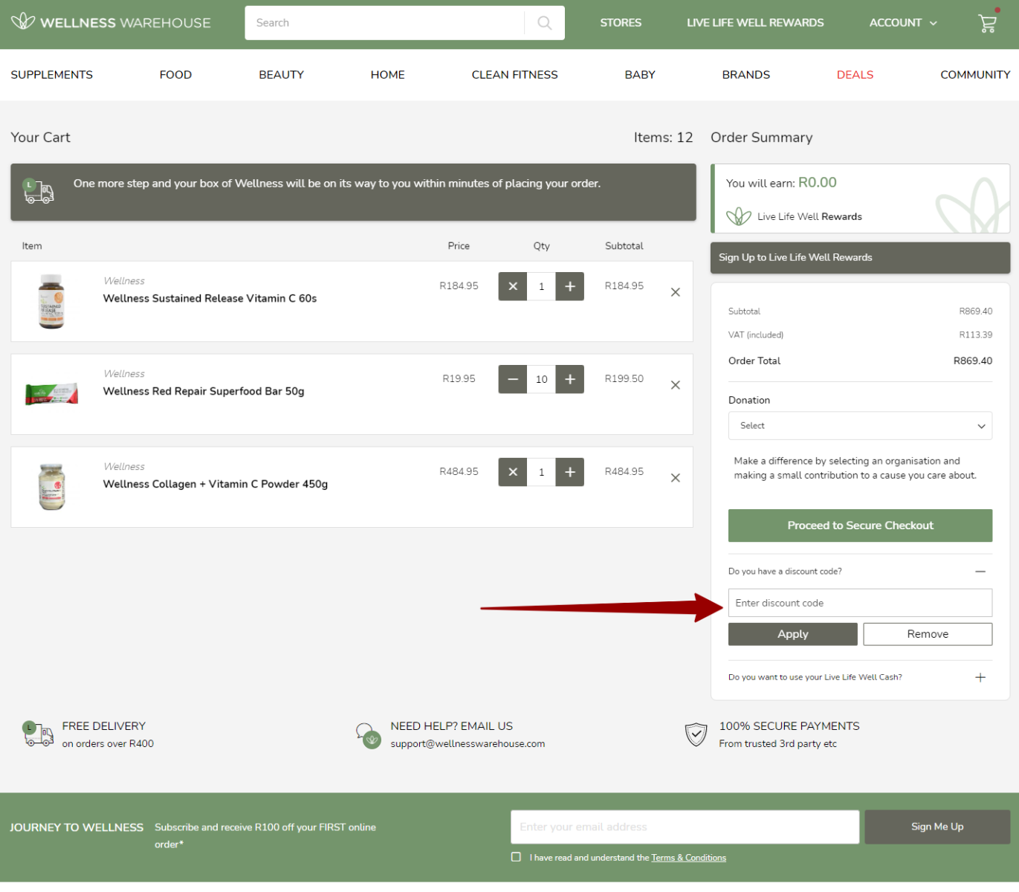1019x892 pixels.
Task: Decrease Collagen Powder quantity button
Action: 513,472
